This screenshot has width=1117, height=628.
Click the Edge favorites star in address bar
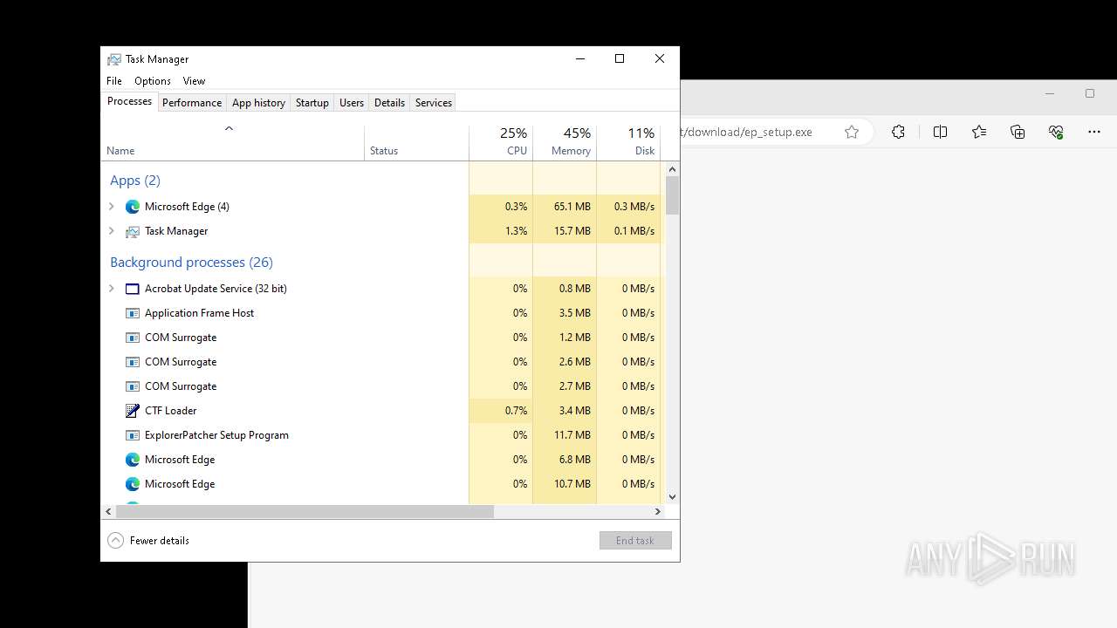[x=852, y=132]
